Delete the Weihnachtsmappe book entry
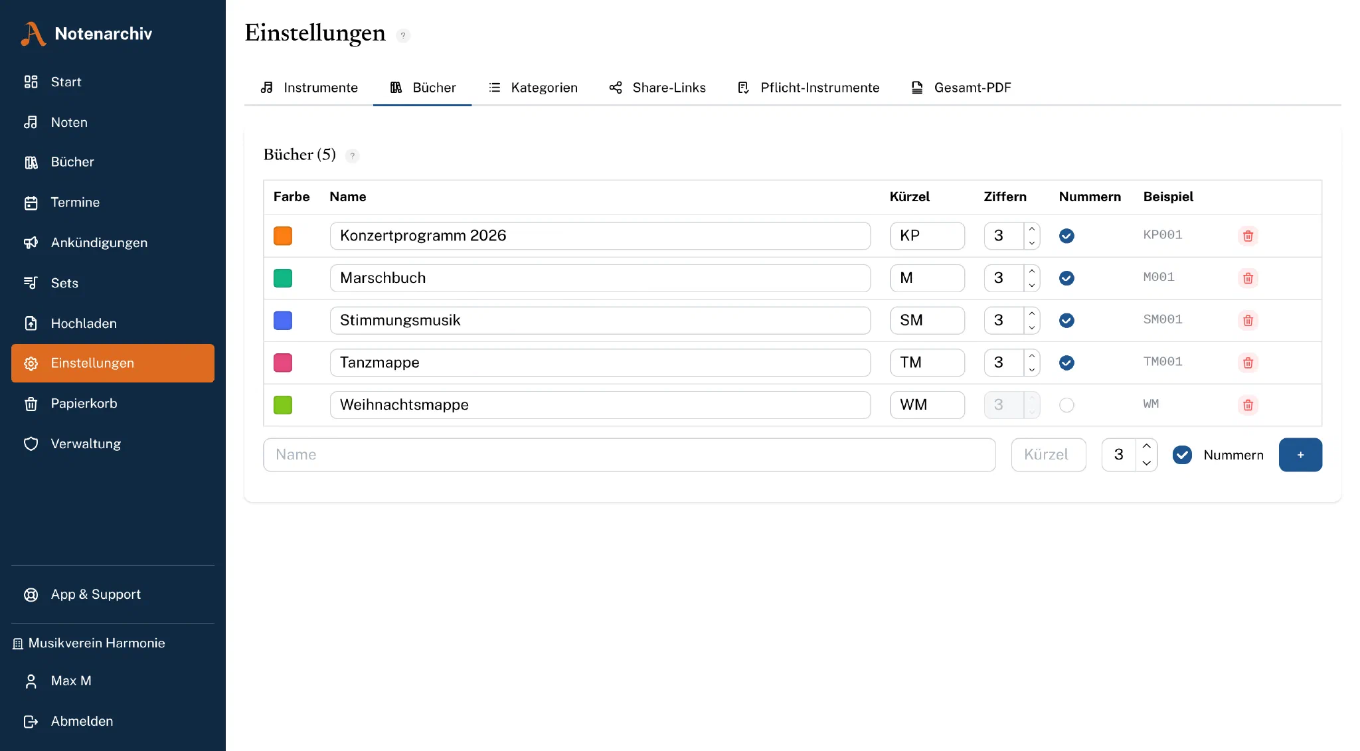Viewport: 1360px width, 751px height. click(1248, 405)
